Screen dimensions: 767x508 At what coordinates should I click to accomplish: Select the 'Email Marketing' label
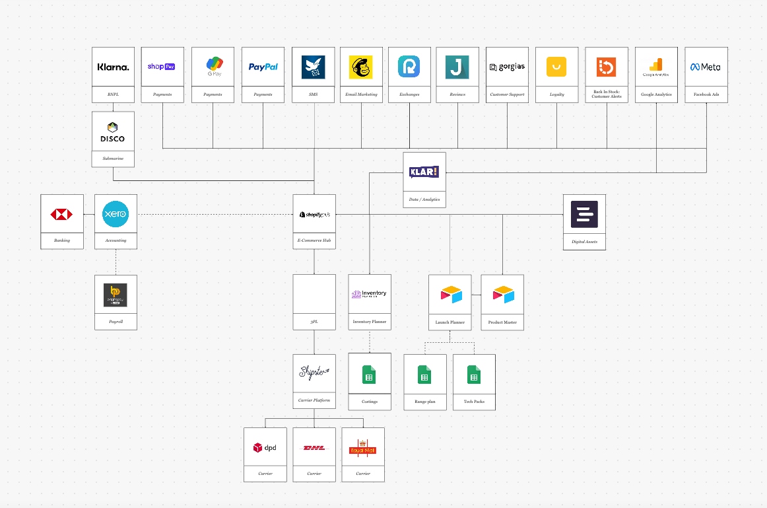point(361,94)
